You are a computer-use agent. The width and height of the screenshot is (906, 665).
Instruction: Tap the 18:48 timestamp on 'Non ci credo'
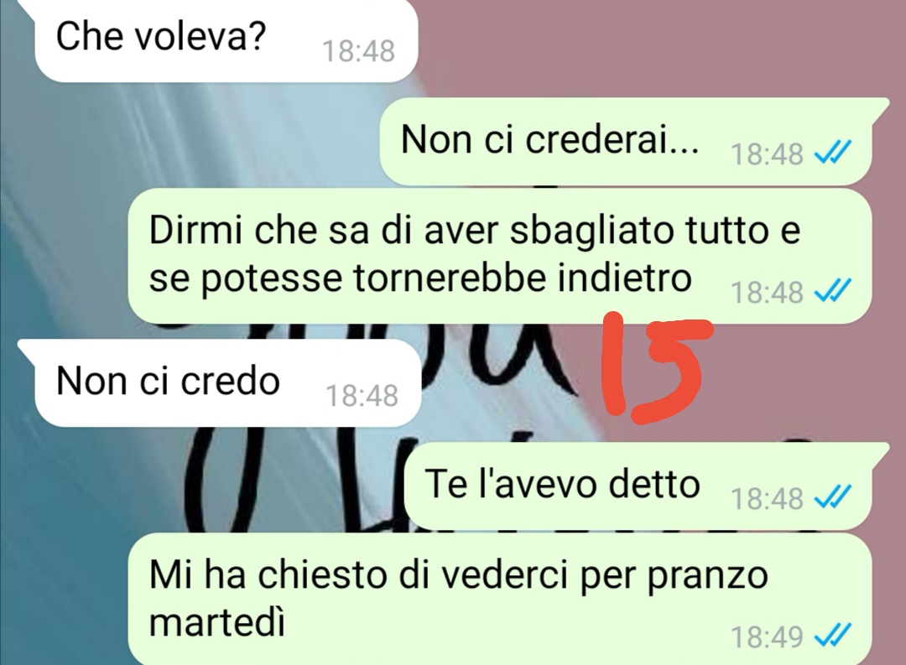point(362,397)
